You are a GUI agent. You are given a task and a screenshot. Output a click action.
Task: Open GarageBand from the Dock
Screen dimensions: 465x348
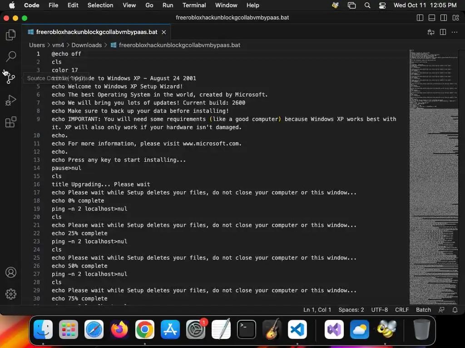[272, 329]
